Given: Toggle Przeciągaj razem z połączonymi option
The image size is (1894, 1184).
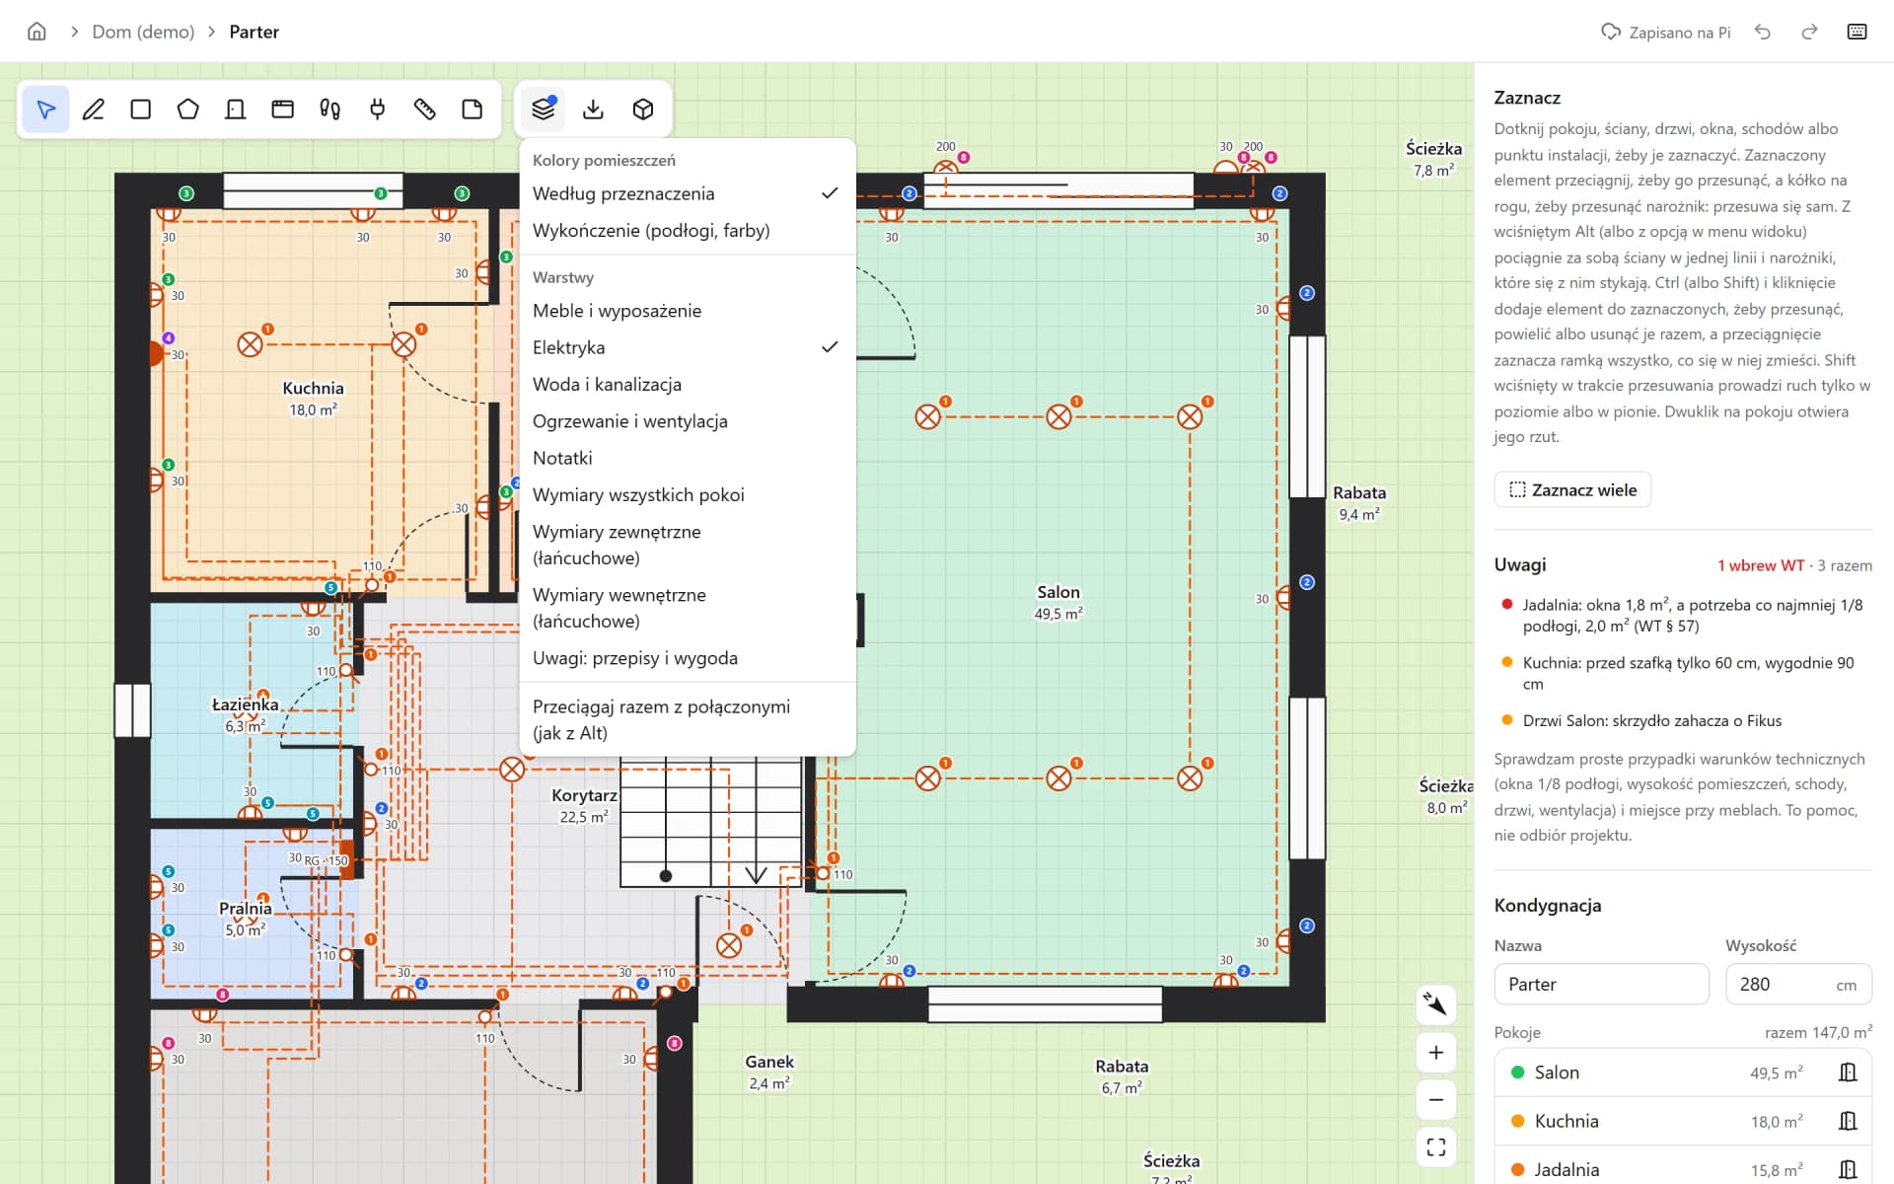Looking at the screenshot, I should pos(687,719).
